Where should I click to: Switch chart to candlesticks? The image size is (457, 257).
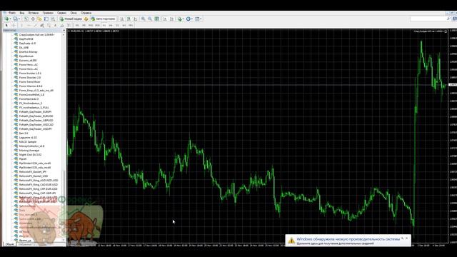(129, 19)
